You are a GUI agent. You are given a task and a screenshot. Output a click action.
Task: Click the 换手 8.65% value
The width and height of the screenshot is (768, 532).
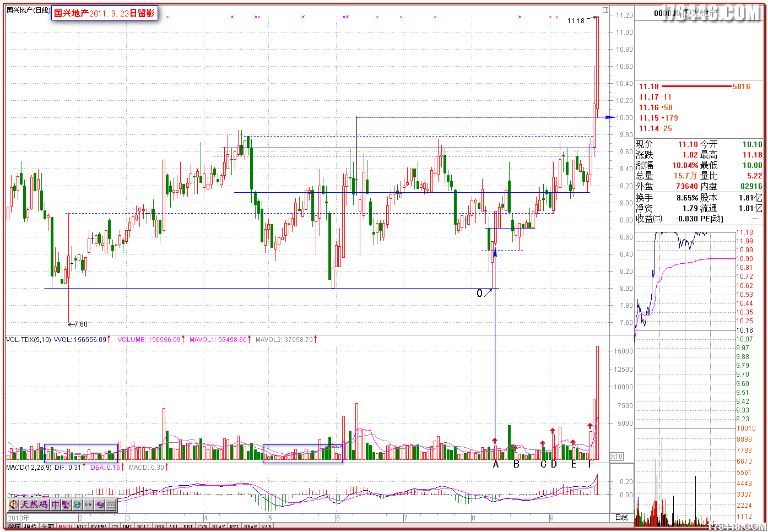688,198
